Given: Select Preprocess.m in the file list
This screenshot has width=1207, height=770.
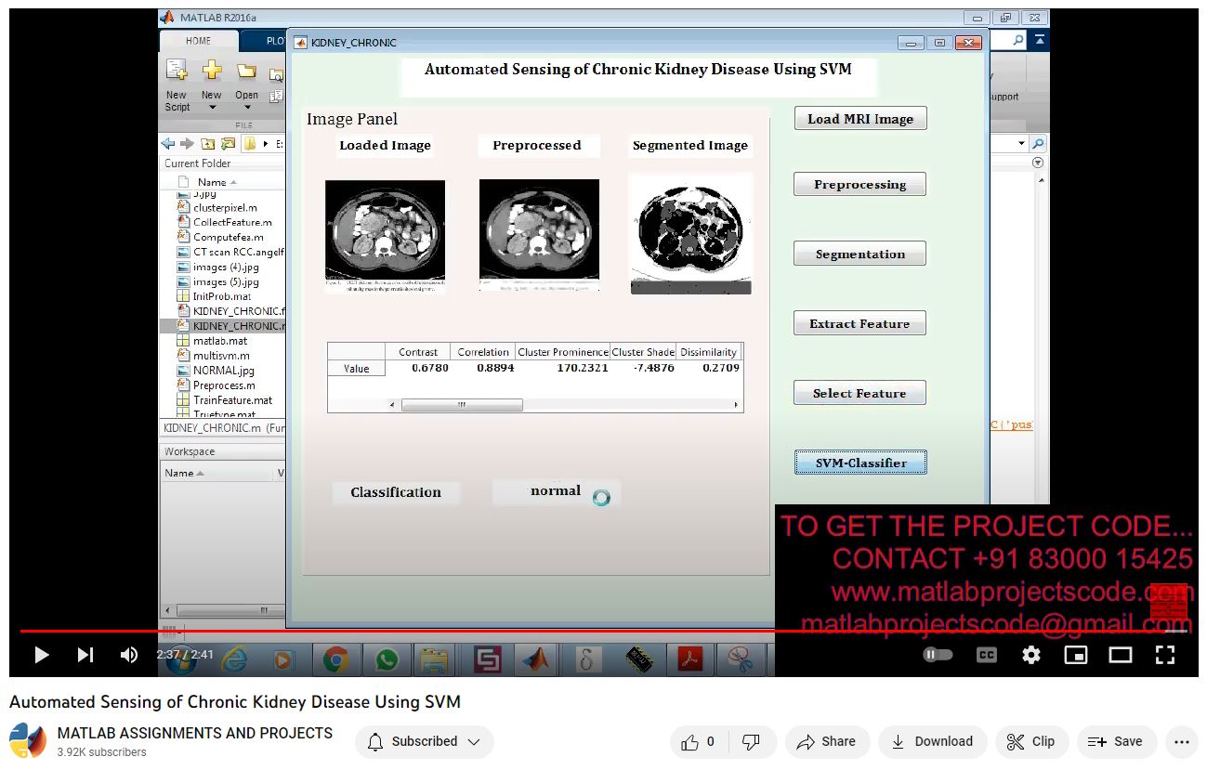Looking at the screenshot, I should tap(224, 385).
